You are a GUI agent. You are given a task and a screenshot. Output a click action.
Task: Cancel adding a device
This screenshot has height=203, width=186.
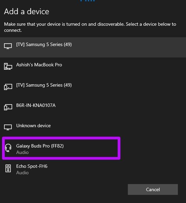coord(153,189)
